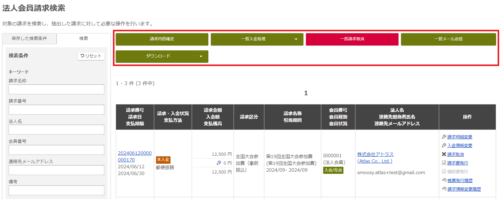Click the 連絡先メールアドレス search field
The height and width of the screenshot is (199, 501).
tap(56, 170)
